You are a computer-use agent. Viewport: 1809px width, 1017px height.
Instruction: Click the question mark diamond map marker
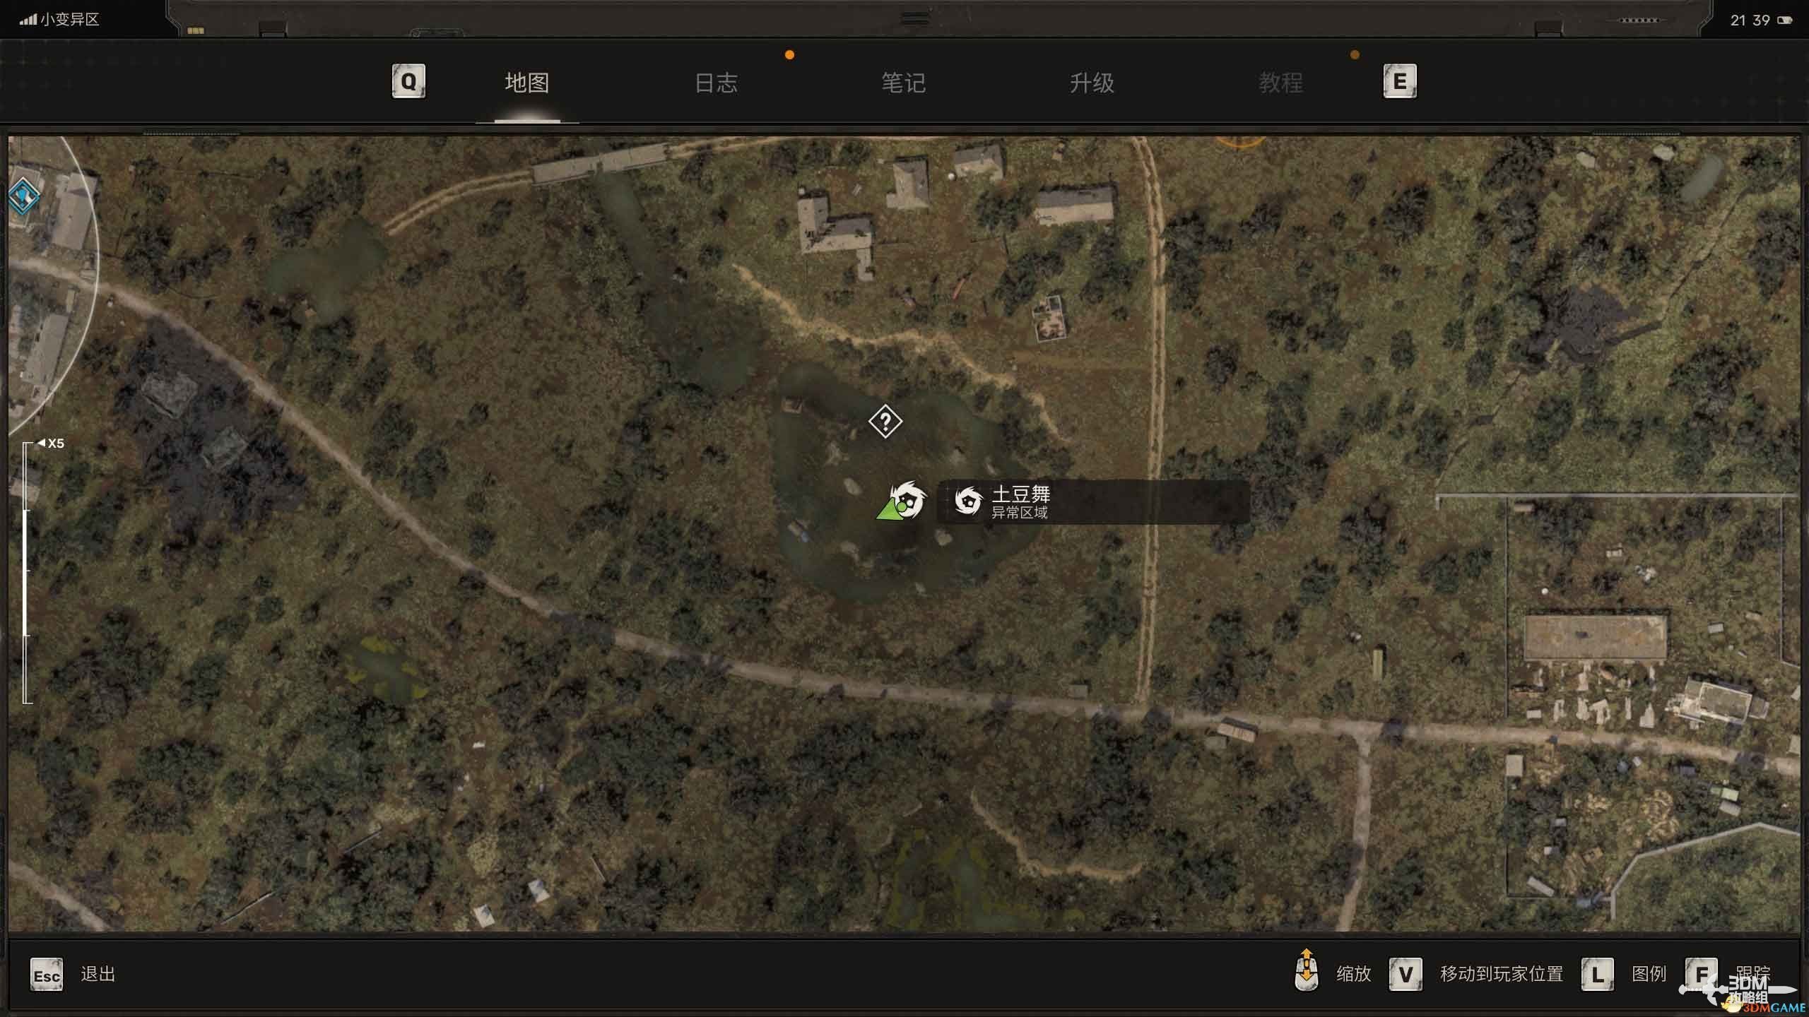(885, 422)
